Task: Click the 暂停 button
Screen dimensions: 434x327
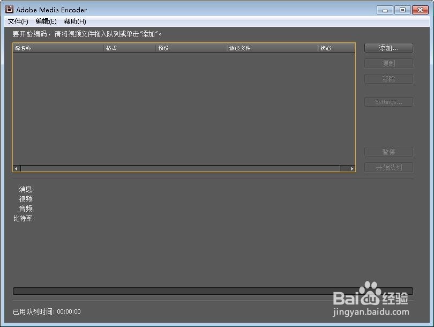Action: [x=388, y=152]
